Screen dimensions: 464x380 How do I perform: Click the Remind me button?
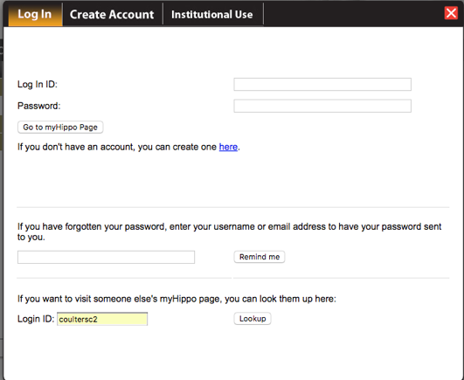[x=260, y=257]
